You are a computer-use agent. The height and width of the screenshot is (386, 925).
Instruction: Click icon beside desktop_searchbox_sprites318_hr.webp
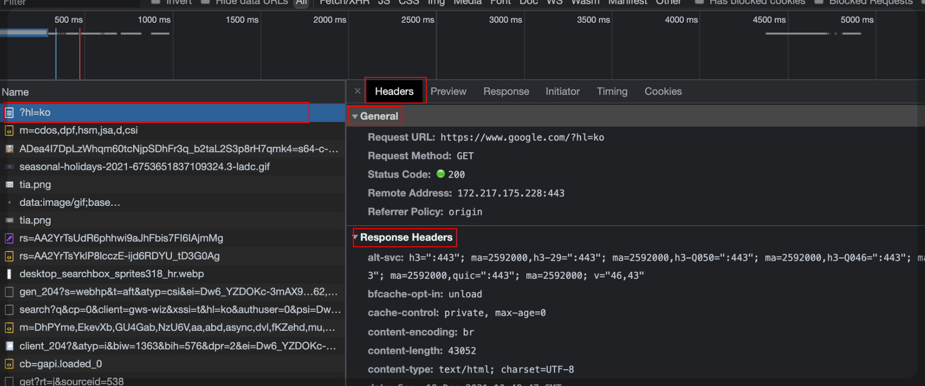9,274
